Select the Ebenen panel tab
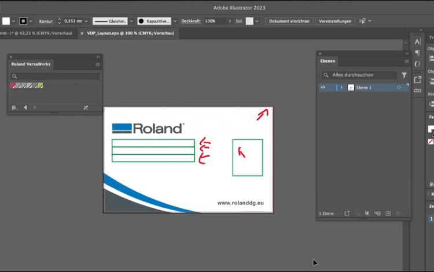This screenshot has height=272, width=434. [x=328, y=61]
